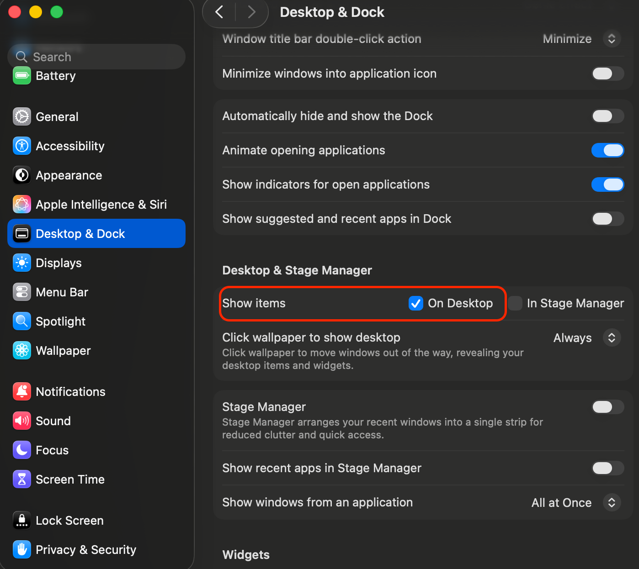Click the Search field in sidebar
Screen dimensions: 639x569
pos(96,57)
